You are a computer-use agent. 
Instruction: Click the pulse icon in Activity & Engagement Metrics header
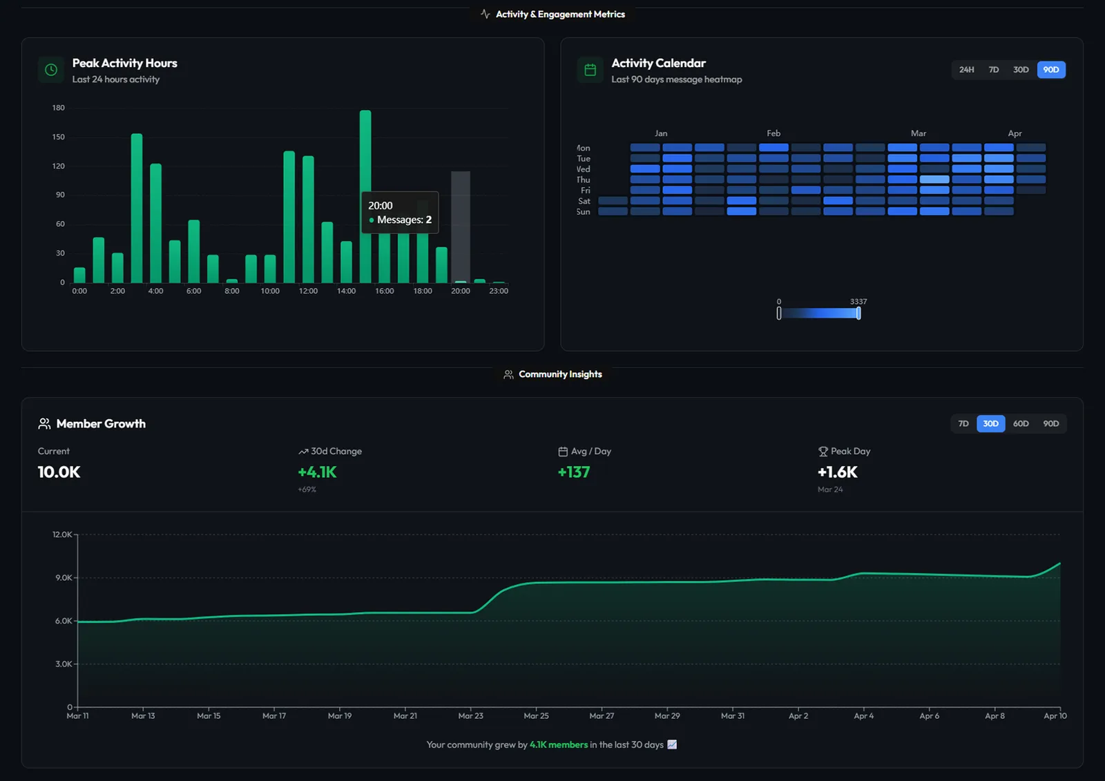(x=485, y=13)
